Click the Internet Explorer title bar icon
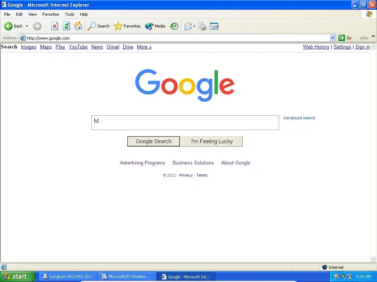This screenshot has width=377, height=282. point(4,4)
